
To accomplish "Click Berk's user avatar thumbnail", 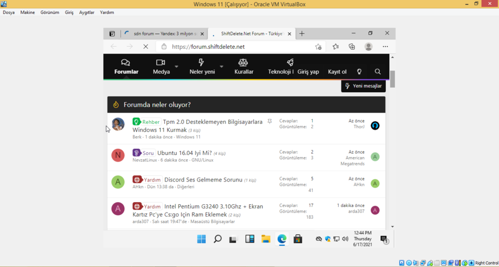I will [x=118, y=124].
